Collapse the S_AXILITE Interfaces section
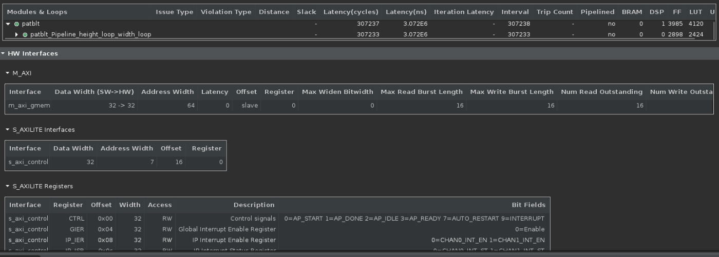 8,130
